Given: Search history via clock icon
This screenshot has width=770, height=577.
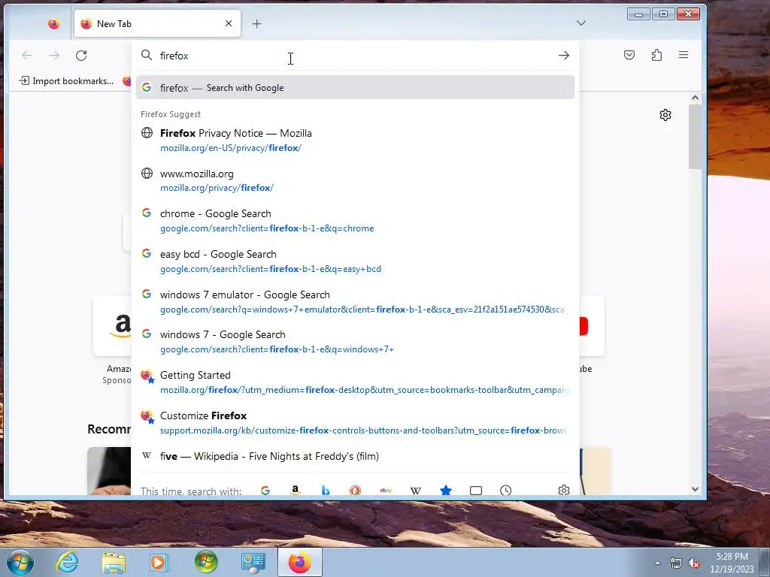Looking at the screenshot, I should 506,490.
